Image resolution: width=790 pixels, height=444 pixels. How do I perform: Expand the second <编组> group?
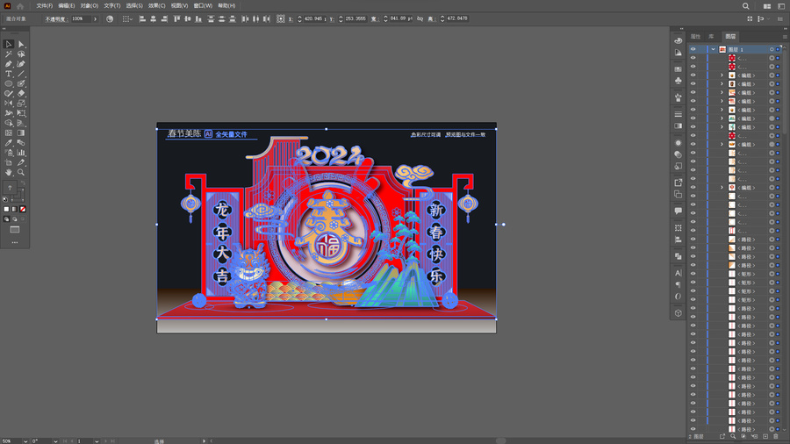click(x=722, y=83)
